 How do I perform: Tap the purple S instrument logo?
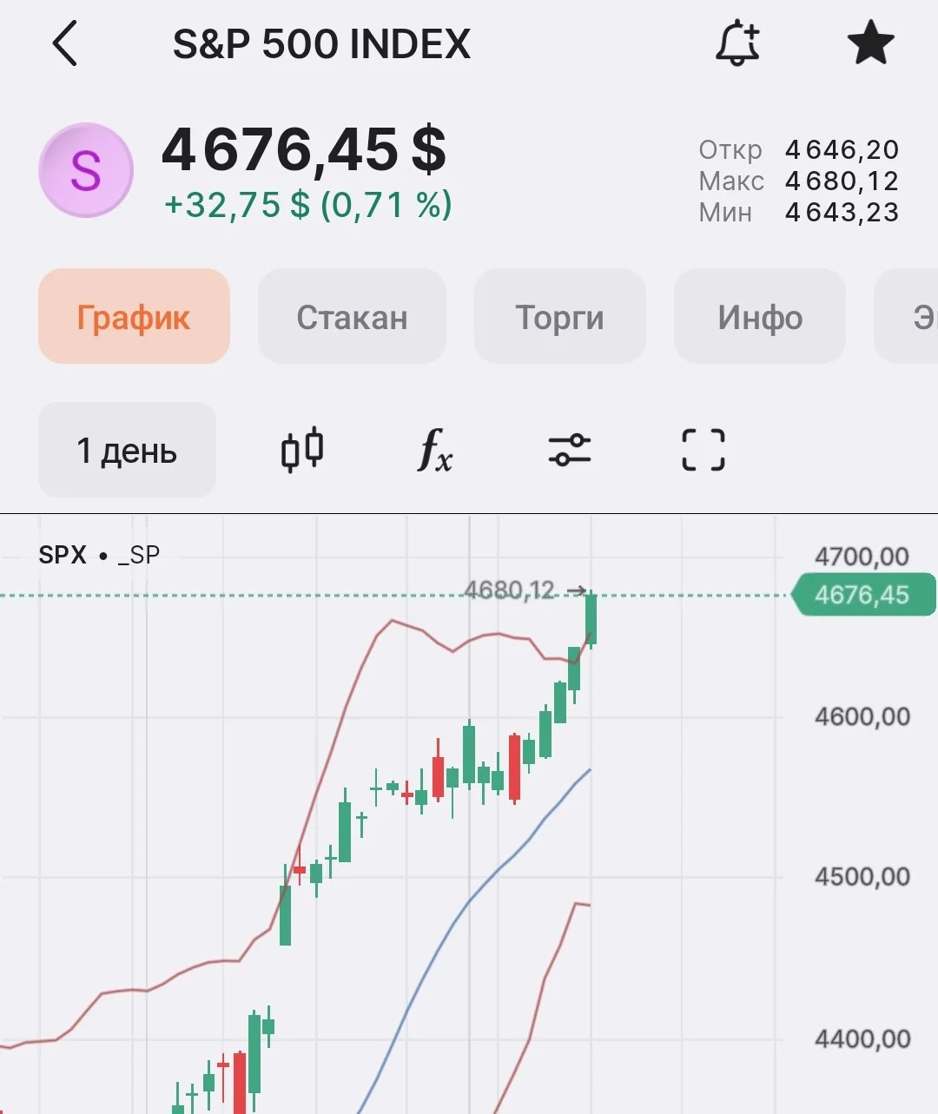pos(86,169)
